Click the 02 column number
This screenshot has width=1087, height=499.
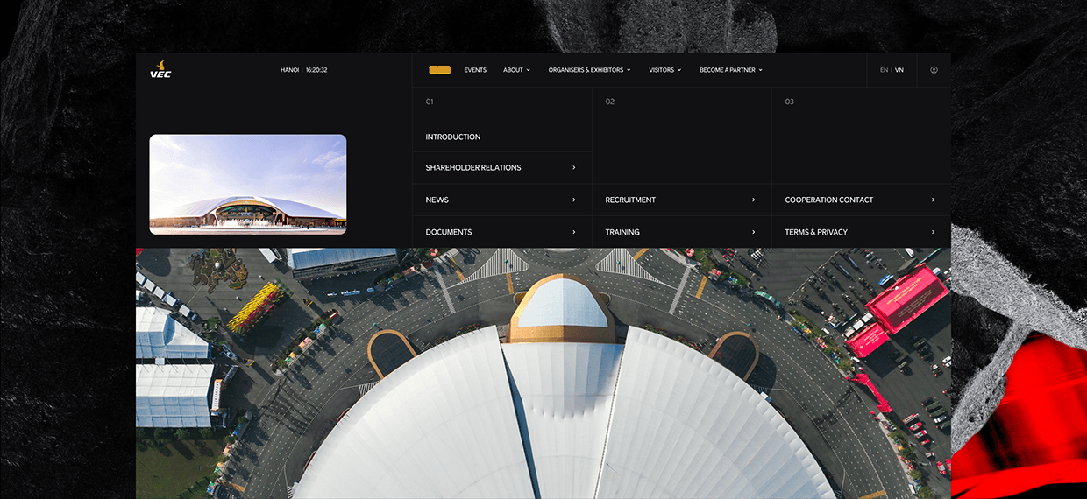610,102
